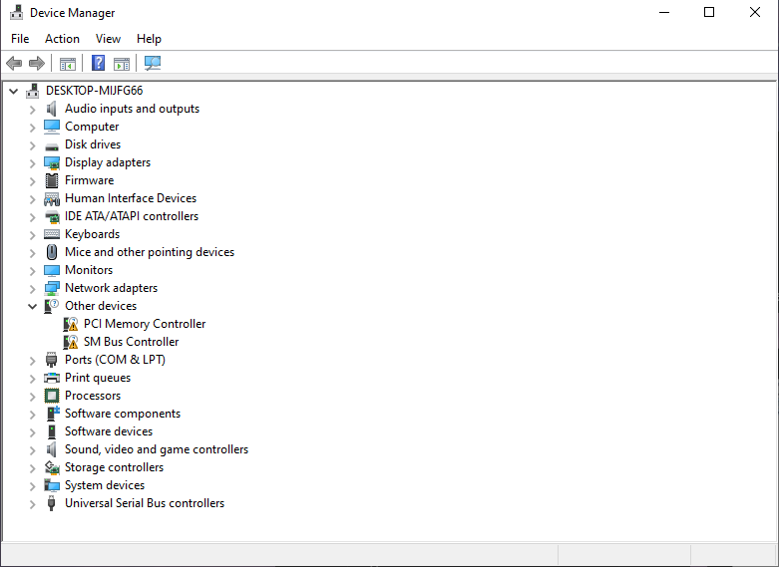779x567 pixels.
Task: Expand the Disk drives category
Action: tap(33, 145)
